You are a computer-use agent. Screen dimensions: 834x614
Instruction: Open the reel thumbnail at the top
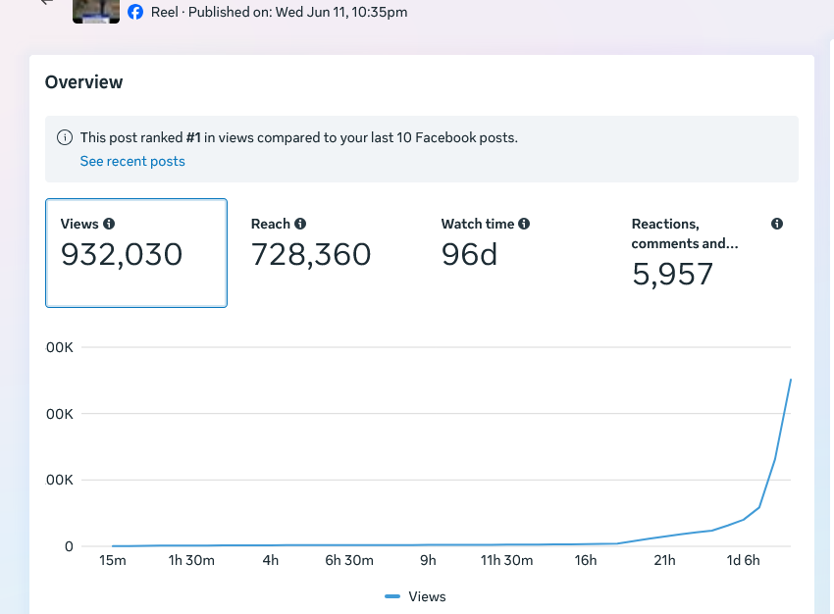(x=96, y=11)
